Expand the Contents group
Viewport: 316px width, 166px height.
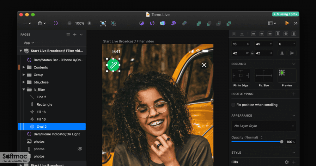tap(24, 67)
